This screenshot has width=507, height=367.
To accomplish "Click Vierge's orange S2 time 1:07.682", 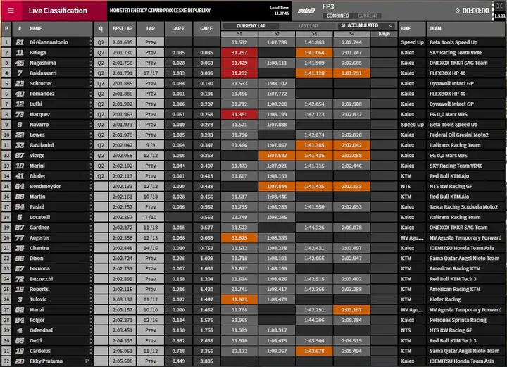I will [x=277, y=155].
